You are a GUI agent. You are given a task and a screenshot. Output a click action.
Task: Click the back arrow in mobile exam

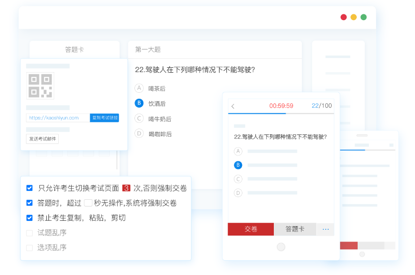pyautogui.click(x=233, y=106)
